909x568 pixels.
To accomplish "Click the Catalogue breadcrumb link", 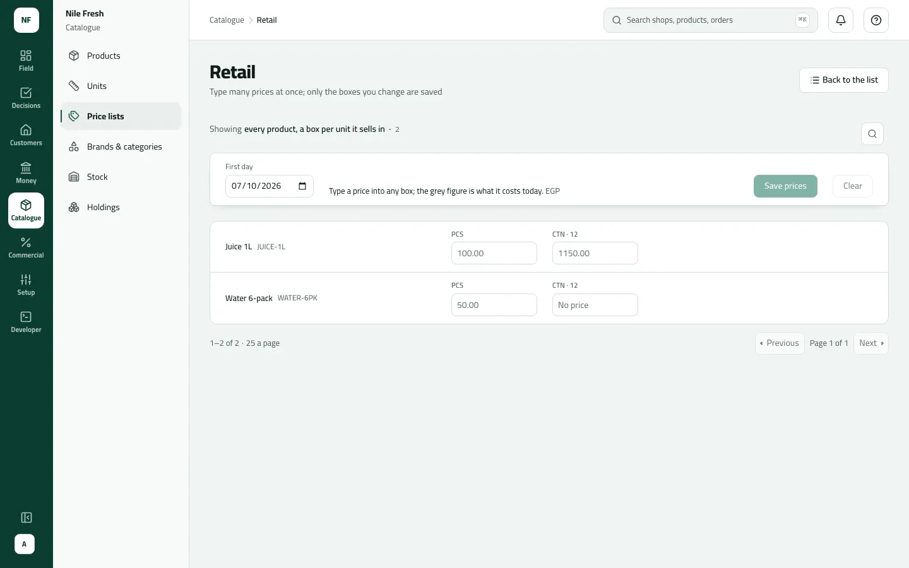I will point(227,20).
